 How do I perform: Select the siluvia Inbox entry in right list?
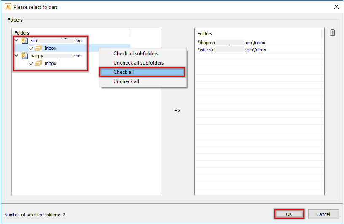coord(232,50)
